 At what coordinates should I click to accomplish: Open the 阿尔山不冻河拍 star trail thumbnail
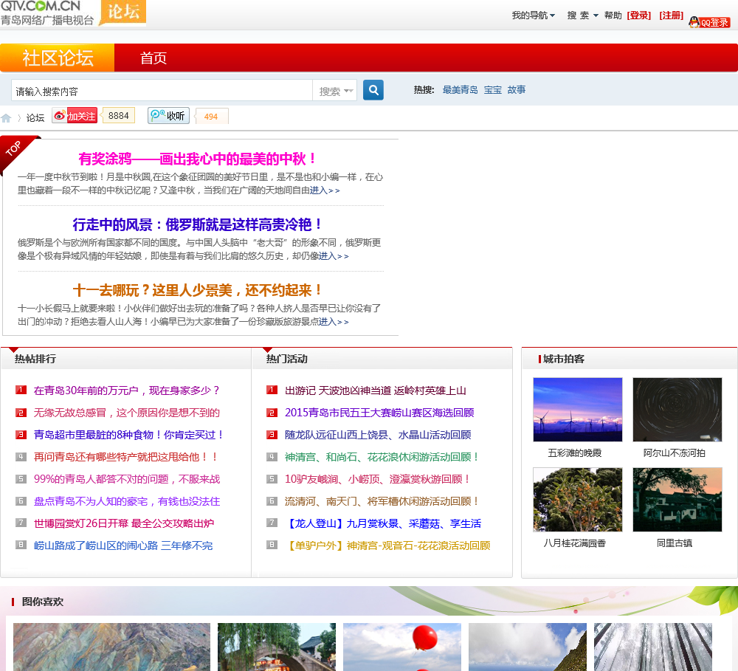pos(677,410)
